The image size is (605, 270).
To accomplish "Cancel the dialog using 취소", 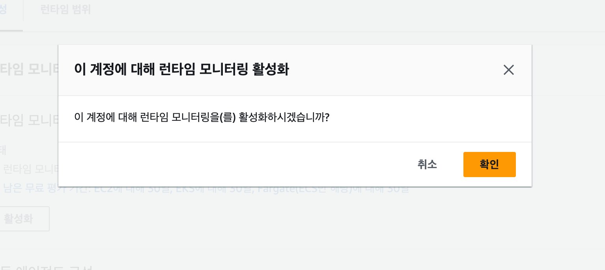I will (x=427, y=165).
